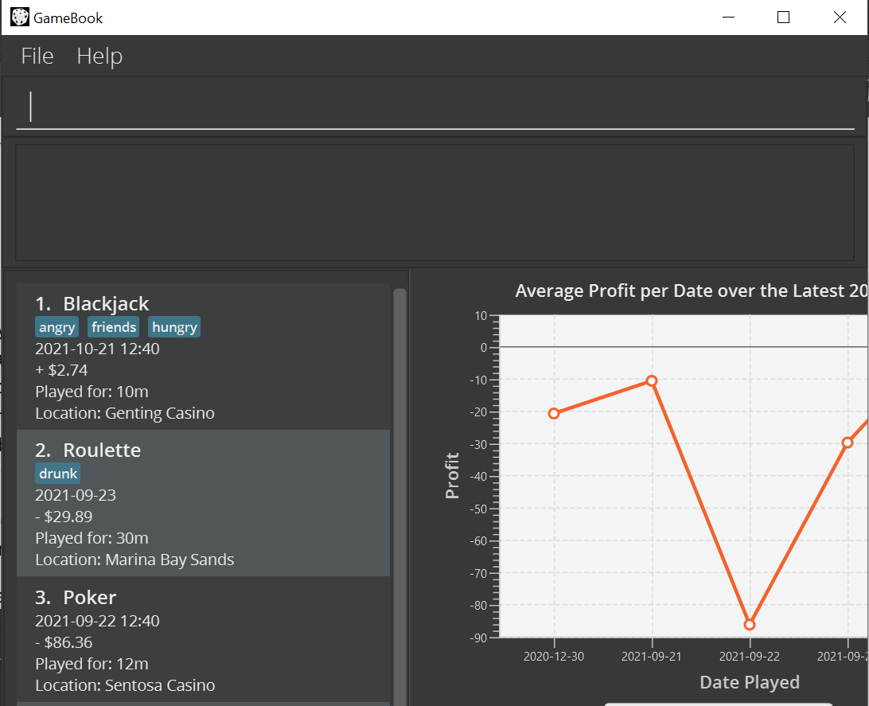869x706 pixels.
Task: Click the graph data point for 2021-09-21
Action: click(x=652, y=380)
